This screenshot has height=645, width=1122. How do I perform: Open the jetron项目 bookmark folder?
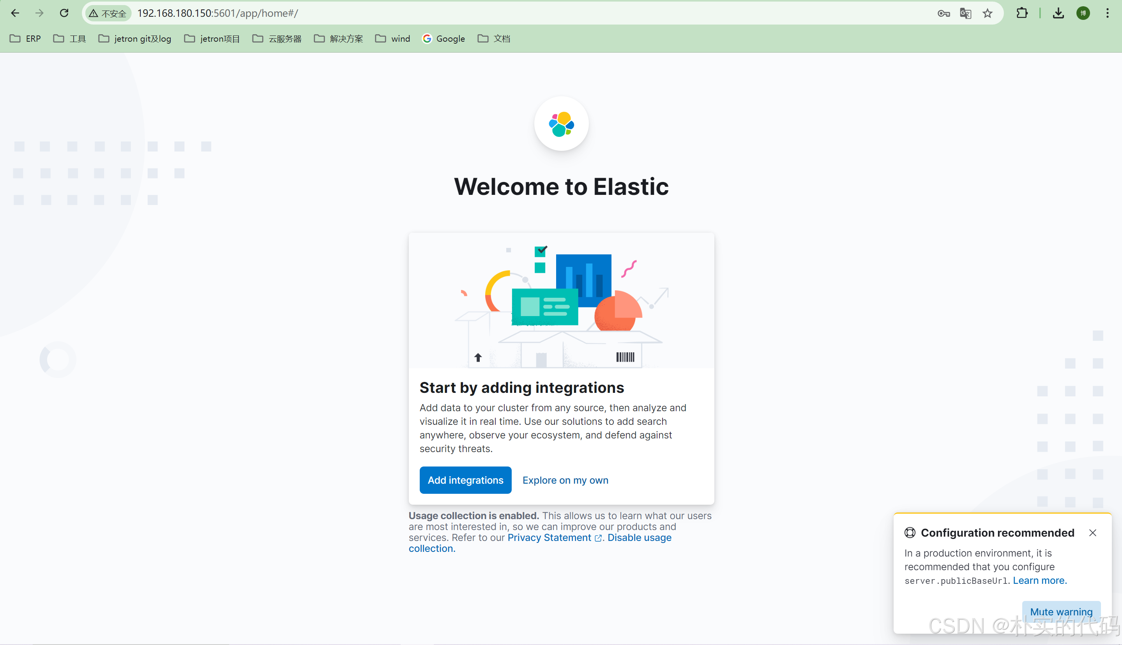212,39
